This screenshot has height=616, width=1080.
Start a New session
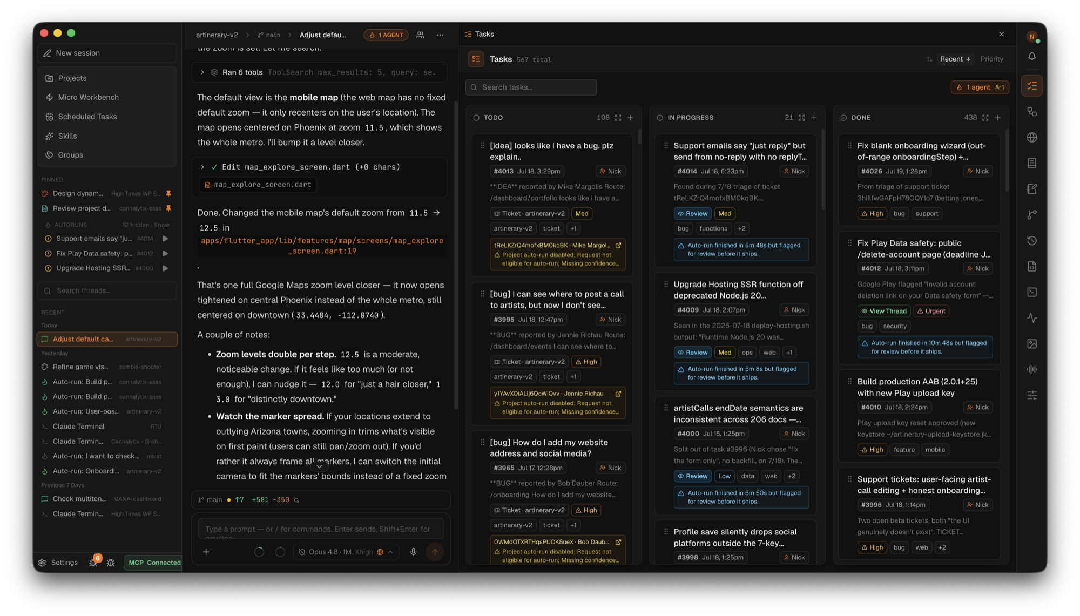click(x=107, y=53)
